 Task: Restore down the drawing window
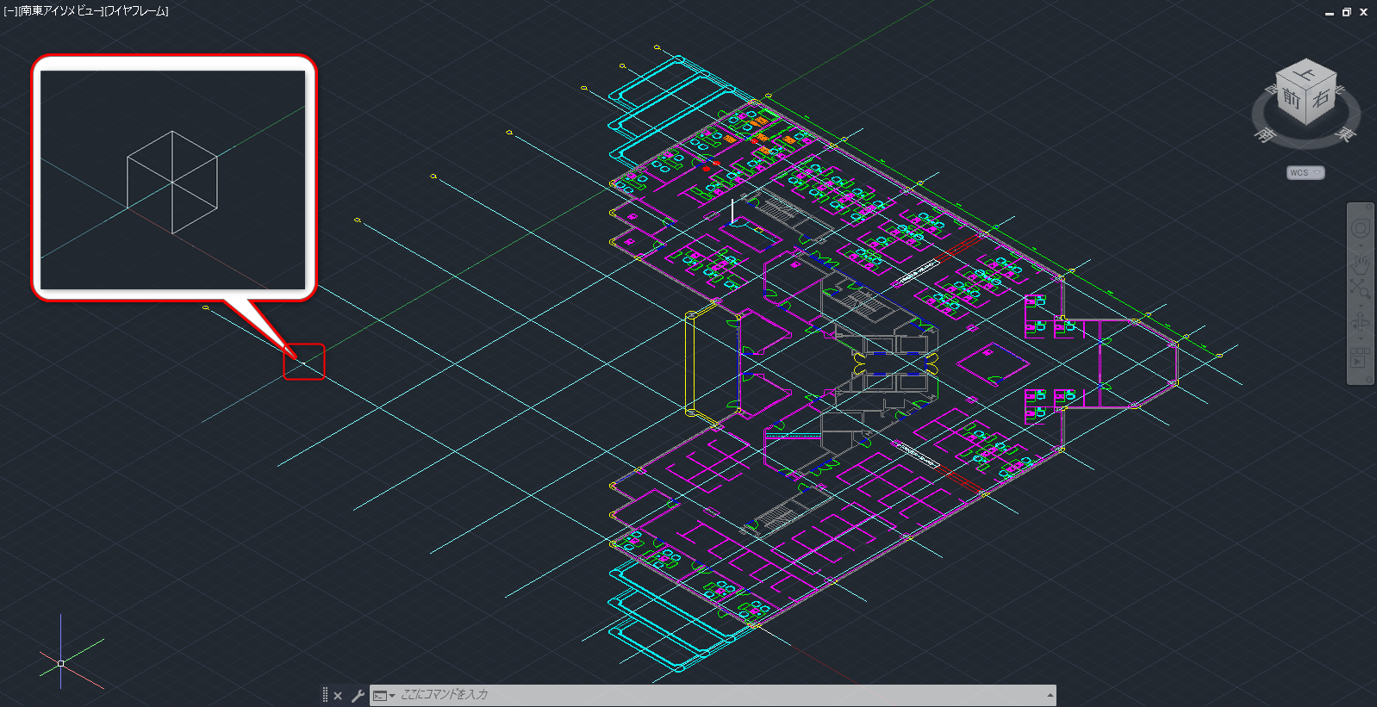click(x=1346, y=12)
